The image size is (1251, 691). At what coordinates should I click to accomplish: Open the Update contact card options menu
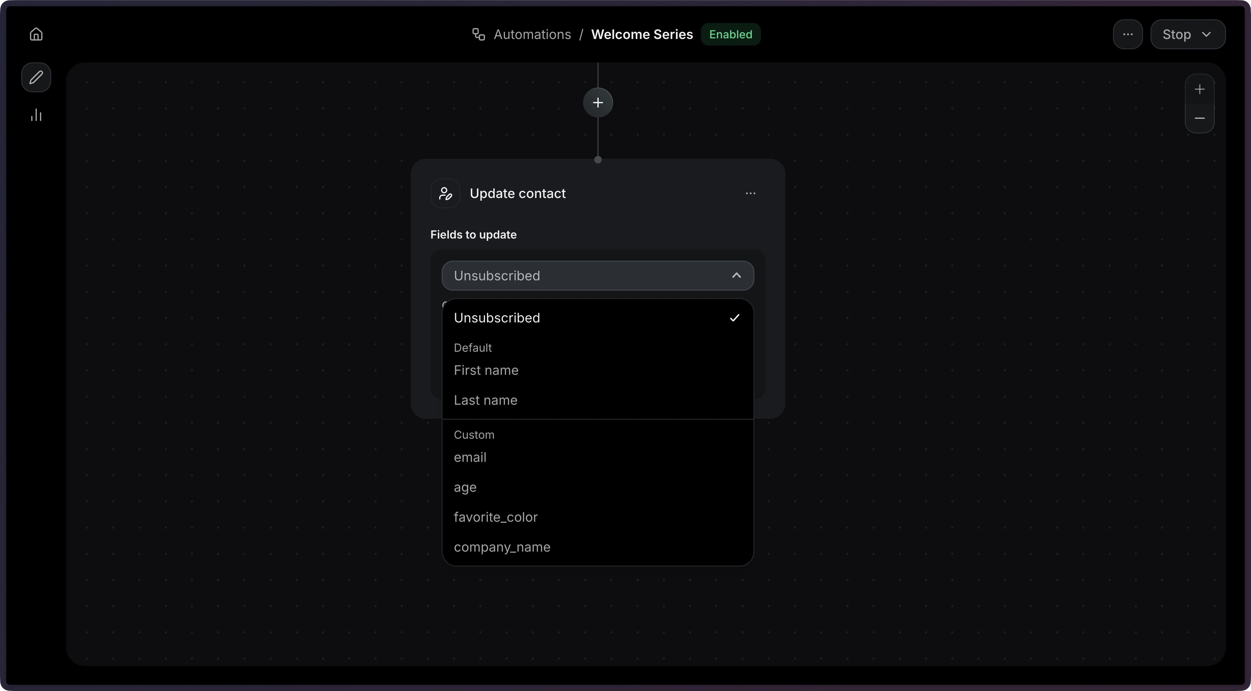pyautogui.click(x=750, y=193)
